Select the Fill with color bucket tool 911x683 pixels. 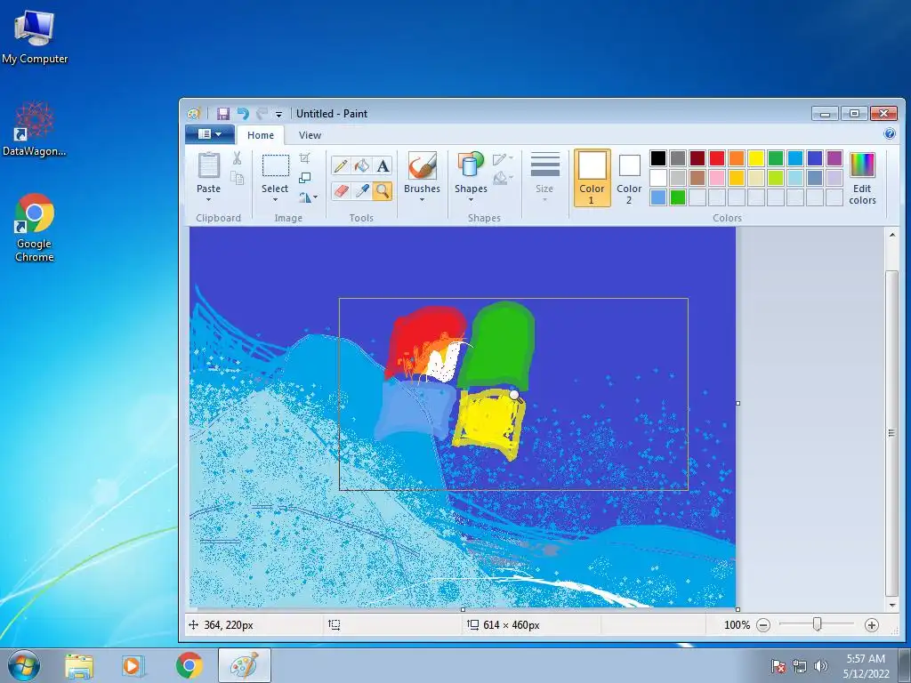[x=361, y=166]
